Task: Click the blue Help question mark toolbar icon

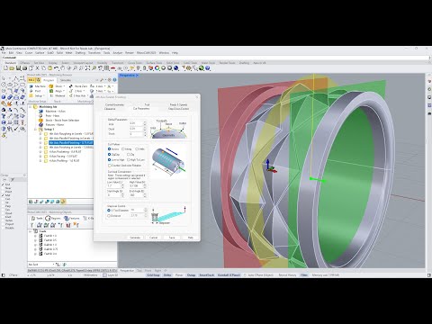Action: pos(208,68)
